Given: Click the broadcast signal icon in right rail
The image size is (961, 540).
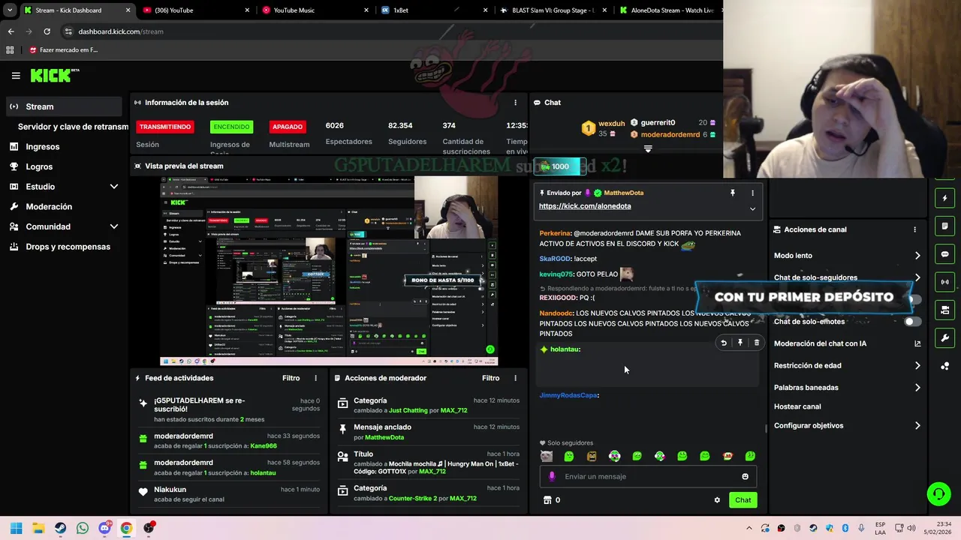Looking at the screenshot, I should [x=944, y=282].
